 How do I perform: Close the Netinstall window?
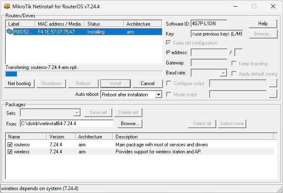[x=273, y=6]
